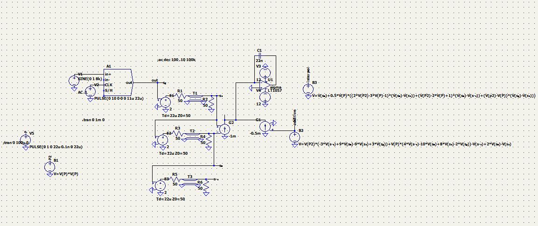The width and height of the screenshot is (538, 226).
Task: Click the SINE(0 1 8k) value text
Action: 91,78
